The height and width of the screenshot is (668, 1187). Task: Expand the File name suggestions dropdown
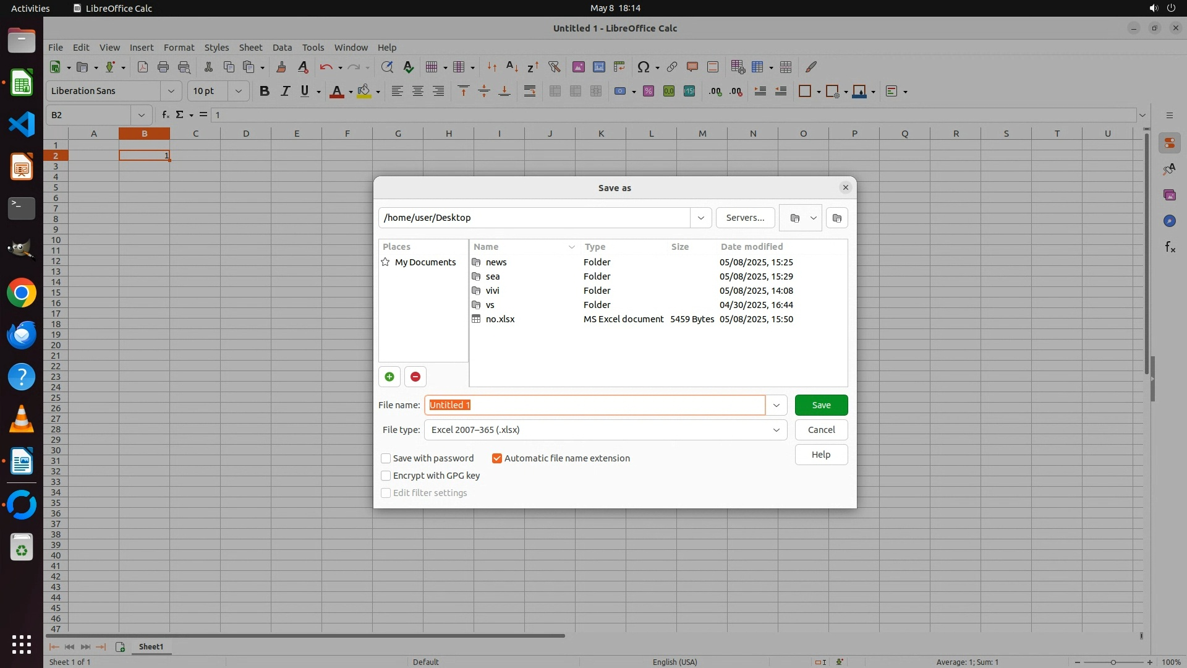coord(776,405)
